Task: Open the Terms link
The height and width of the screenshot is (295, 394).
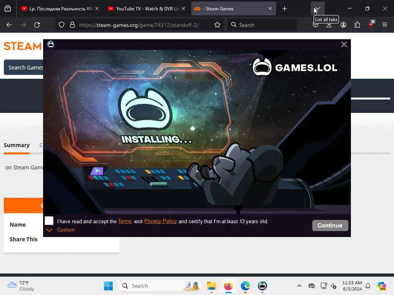Action: 125,221
